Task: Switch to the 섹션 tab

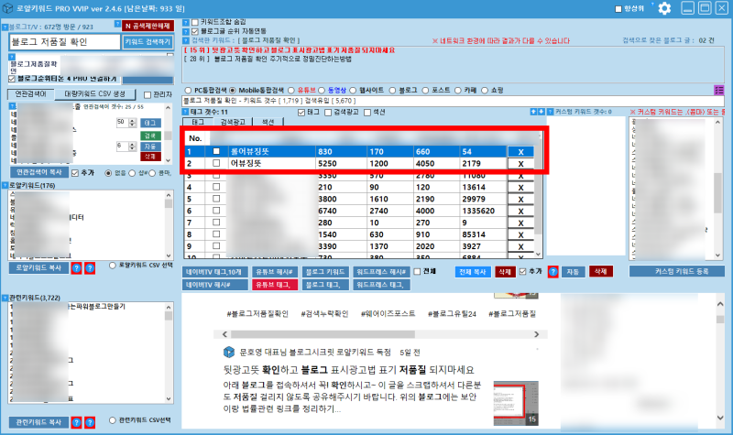Action: click(268, 122)
